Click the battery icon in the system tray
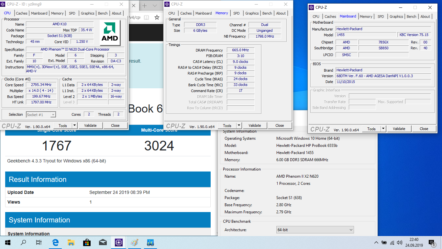442x249 pixels. [x=384, y=243]
